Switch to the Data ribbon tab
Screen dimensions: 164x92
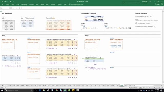pos(37,4)
